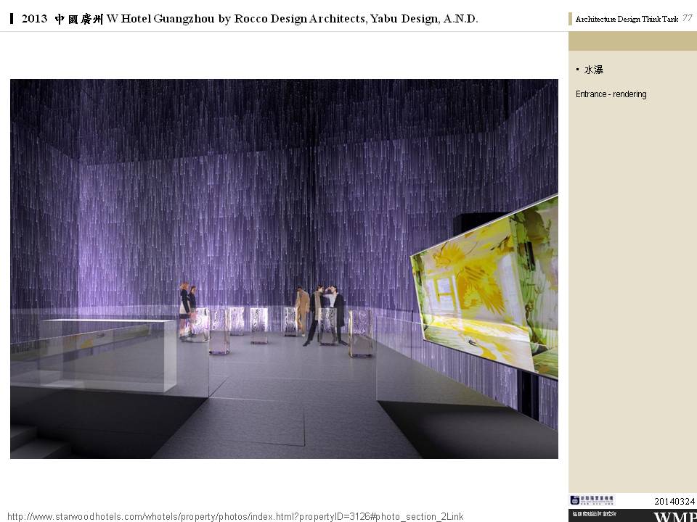The width and height of the screenshot is (697, 522).
Task: Select the 'Architecture Design Think Tank' header text
Action: click(x=626, y=20)
